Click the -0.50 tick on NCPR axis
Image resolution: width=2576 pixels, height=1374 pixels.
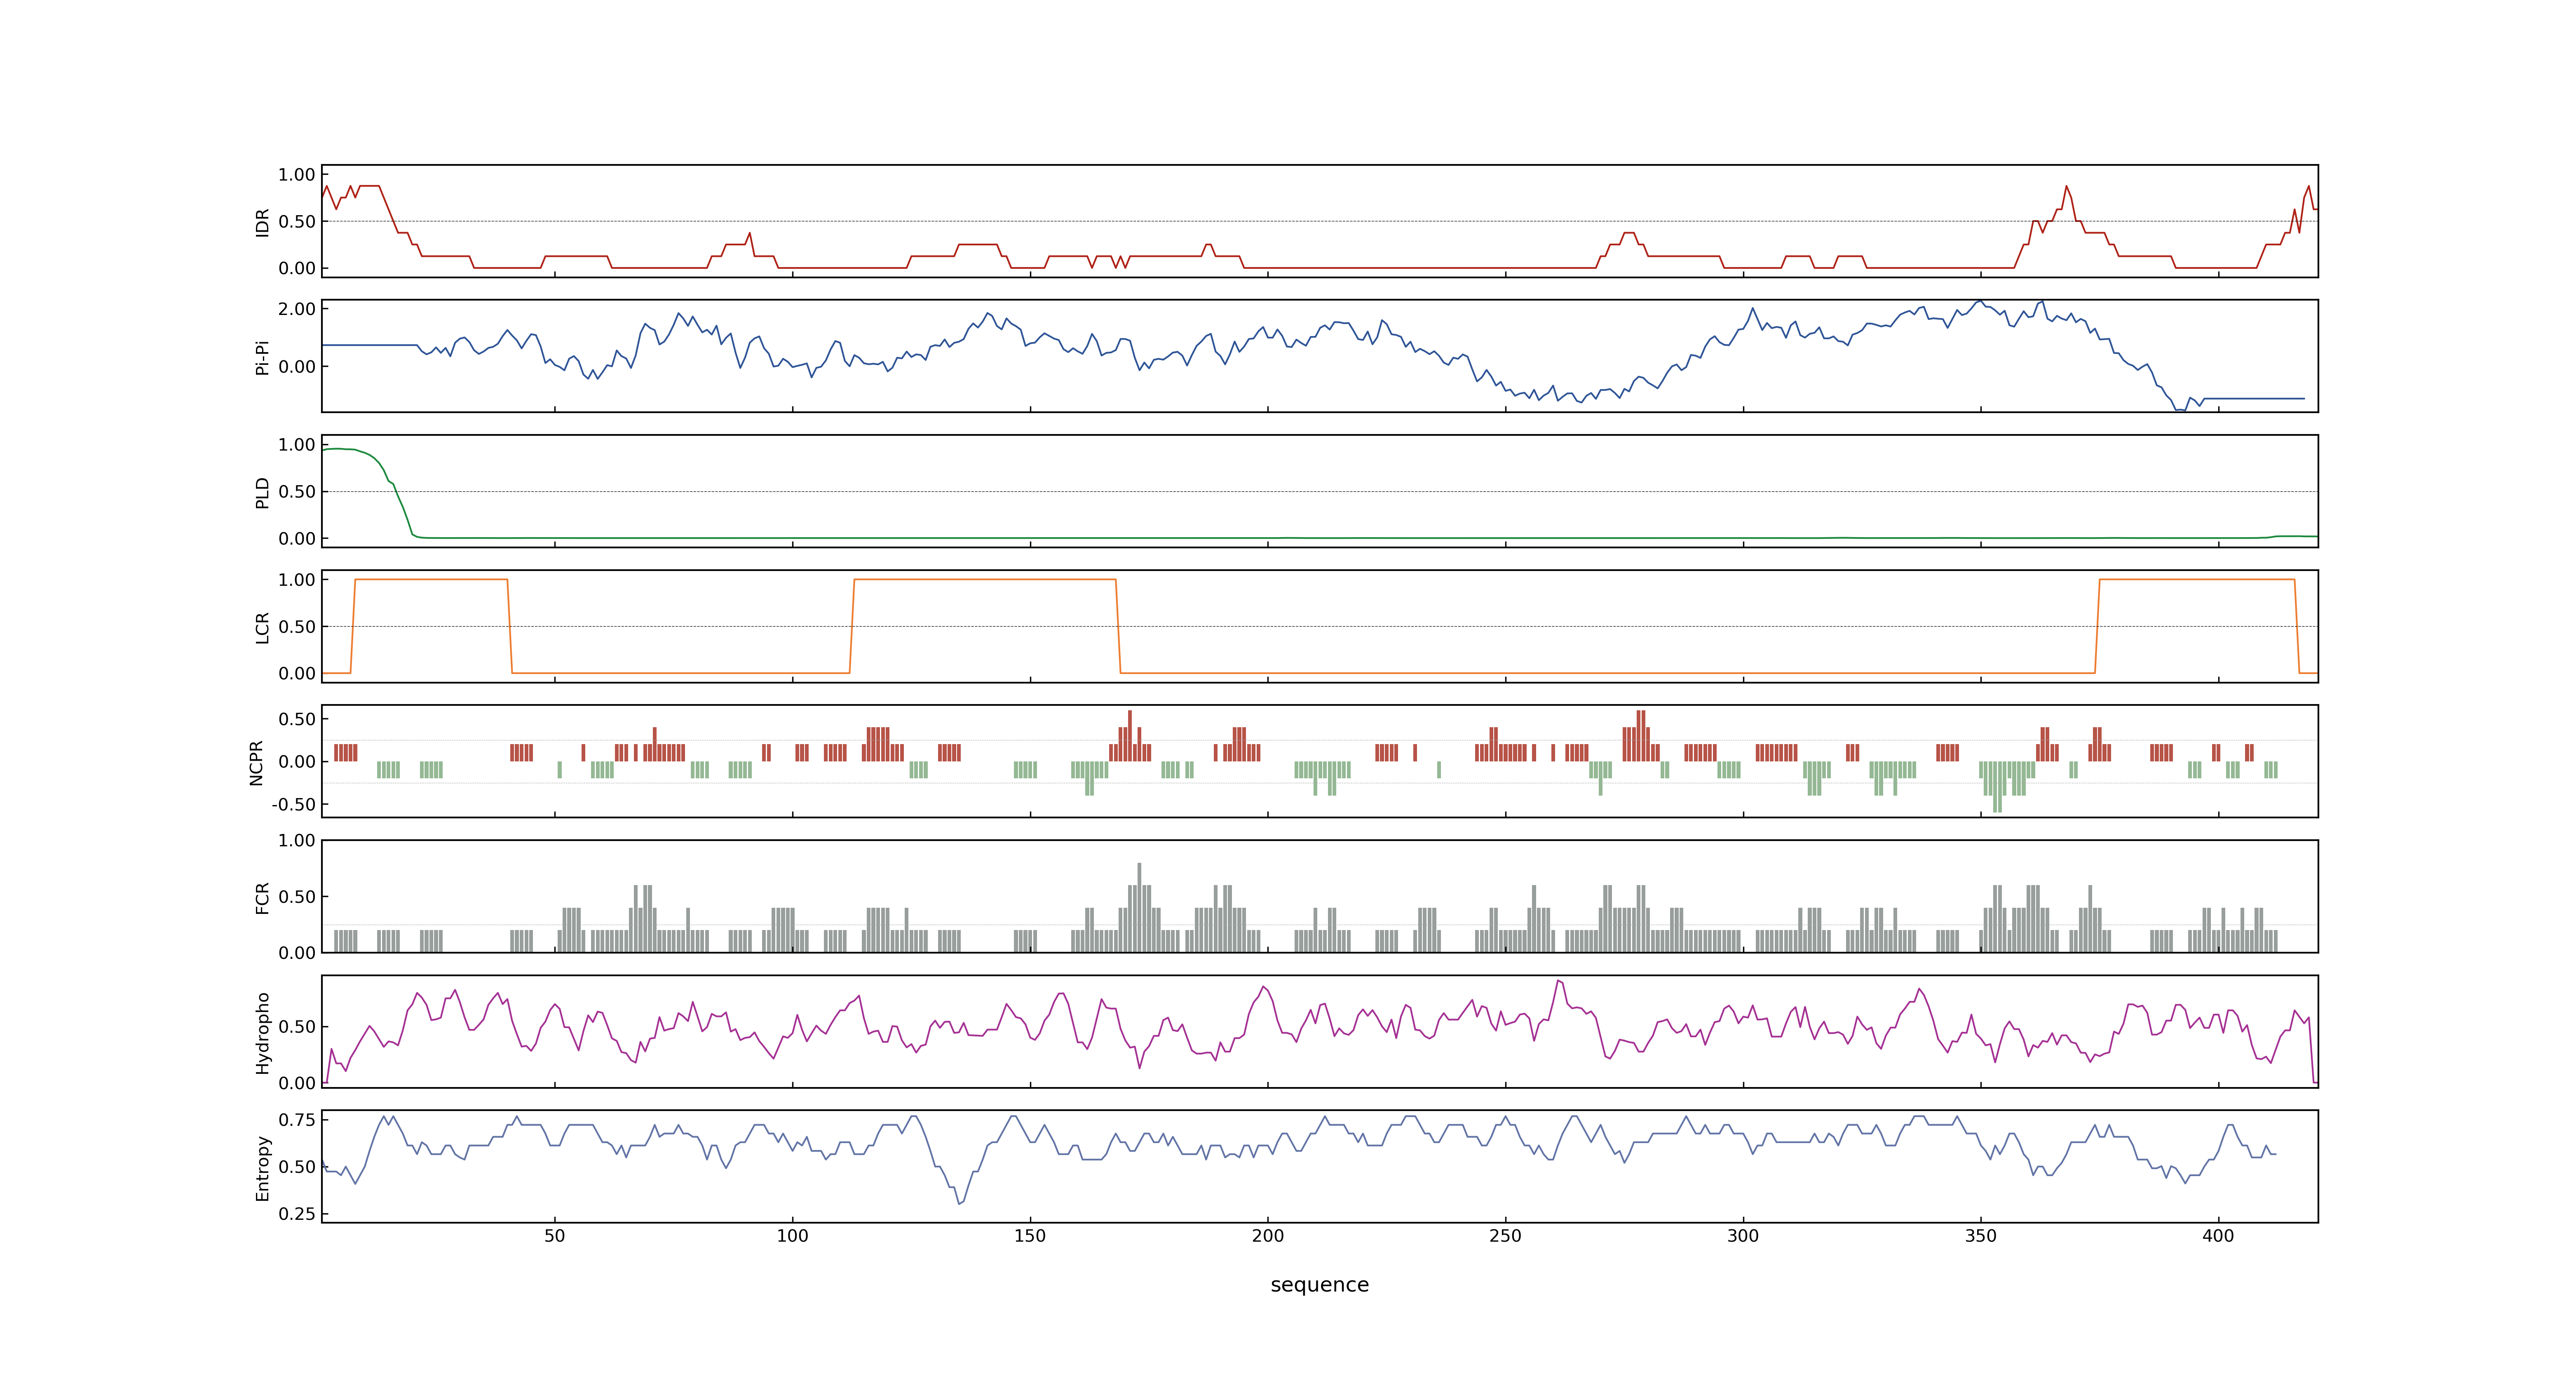click(x=293, y=804)
